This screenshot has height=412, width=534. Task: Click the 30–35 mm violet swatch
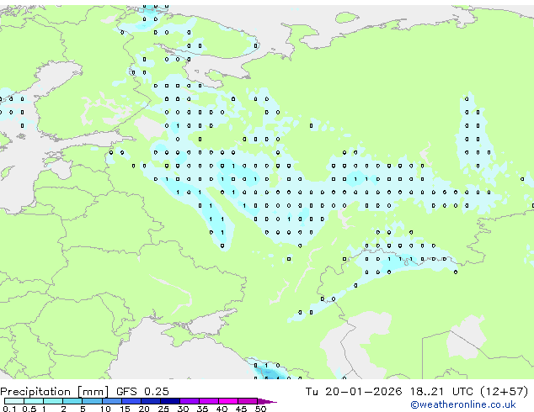click(190, 401)
